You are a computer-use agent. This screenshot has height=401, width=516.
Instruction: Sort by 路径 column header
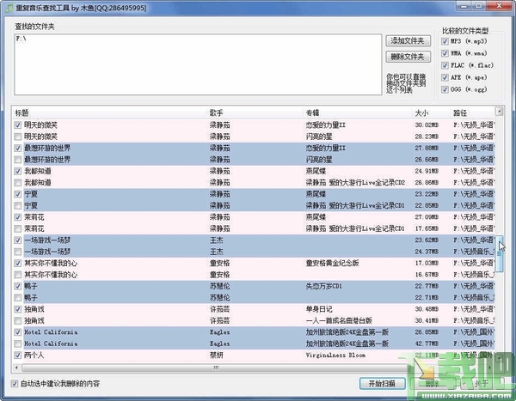point(472,112)
